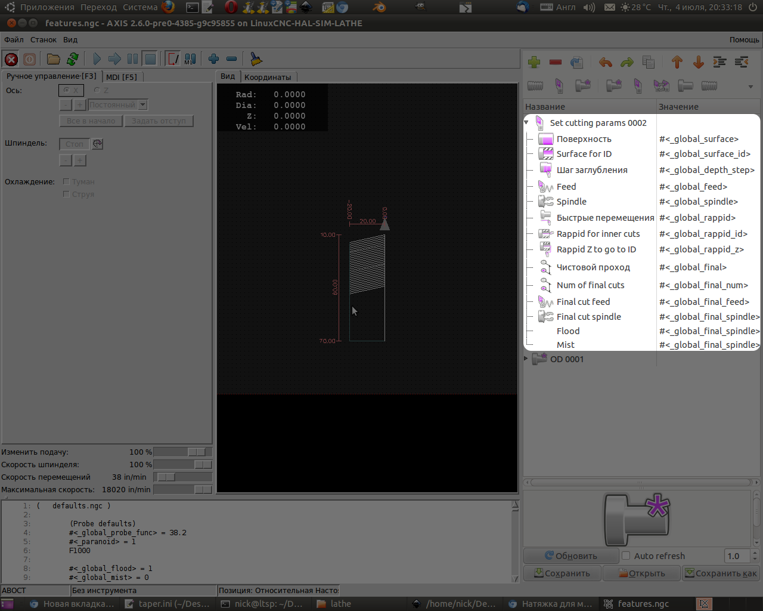Open a G-code file with folder icon

(x=54, y=59)
